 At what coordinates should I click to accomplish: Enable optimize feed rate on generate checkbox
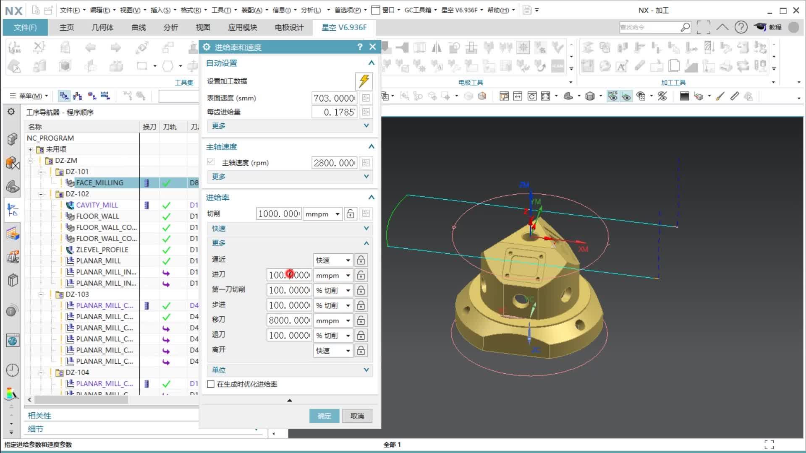coord(211,384)
